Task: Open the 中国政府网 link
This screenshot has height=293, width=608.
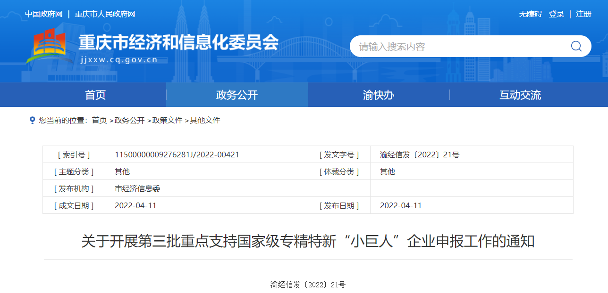Action: 44,14
